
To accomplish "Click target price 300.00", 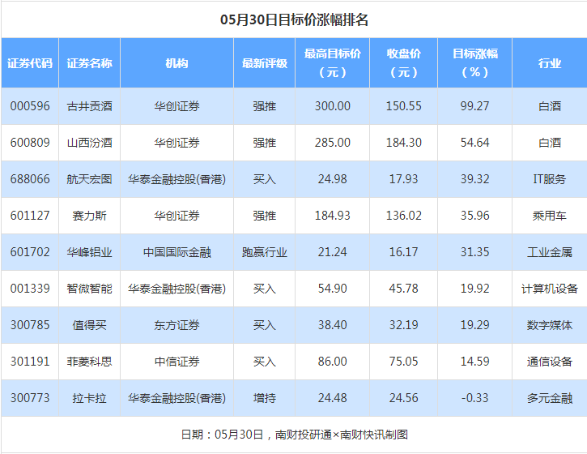I will pyautogui.click(x=333, y=106).
